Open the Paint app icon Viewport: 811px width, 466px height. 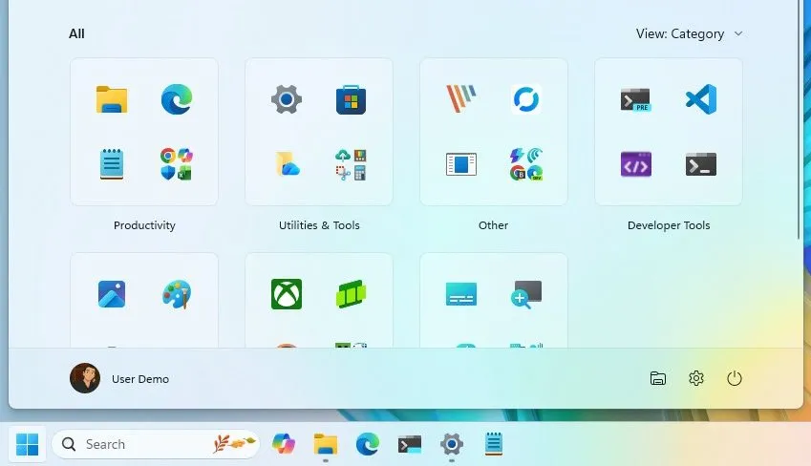pos(177,294)
